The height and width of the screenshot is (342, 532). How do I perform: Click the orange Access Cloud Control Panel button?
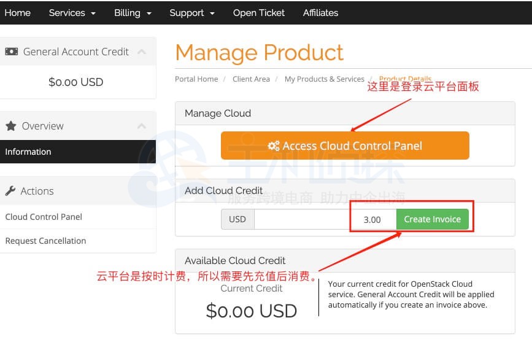point(345,146)
